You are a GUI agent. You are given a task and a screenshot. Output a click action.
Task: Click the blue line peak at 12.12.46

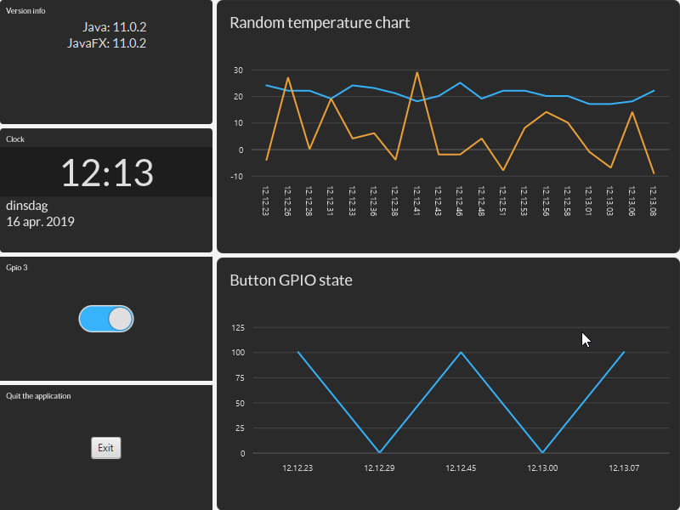pyautogui.click(x=460, y=82)
